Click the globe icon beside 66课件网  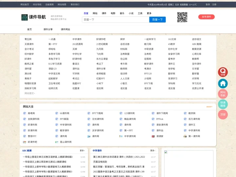pyautogui.click(x=57, y=113)
